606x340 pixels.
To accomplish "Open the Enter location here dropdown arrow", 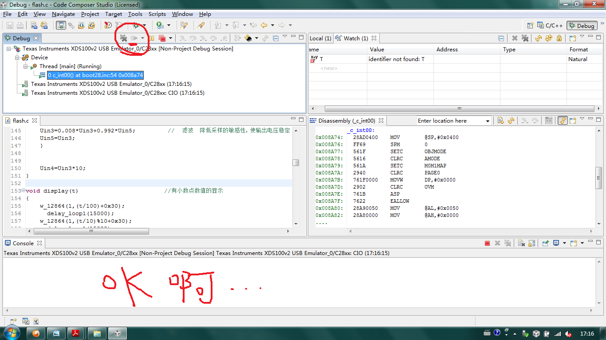I will coord(488,121).
